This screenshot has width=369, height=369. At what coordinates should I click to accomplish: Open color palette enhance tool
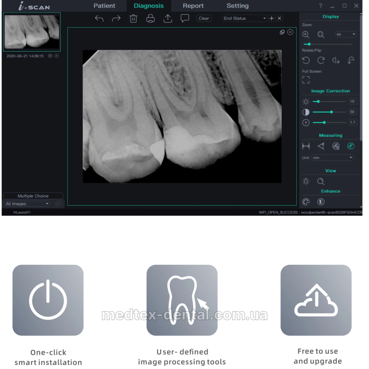[306, 202]
